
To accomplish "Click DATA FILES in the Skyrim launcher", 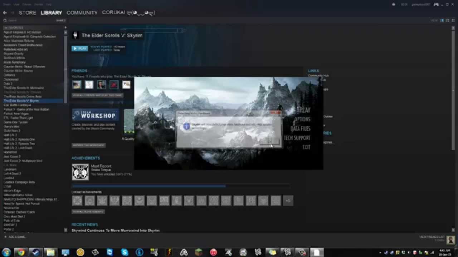I will 301,128.
